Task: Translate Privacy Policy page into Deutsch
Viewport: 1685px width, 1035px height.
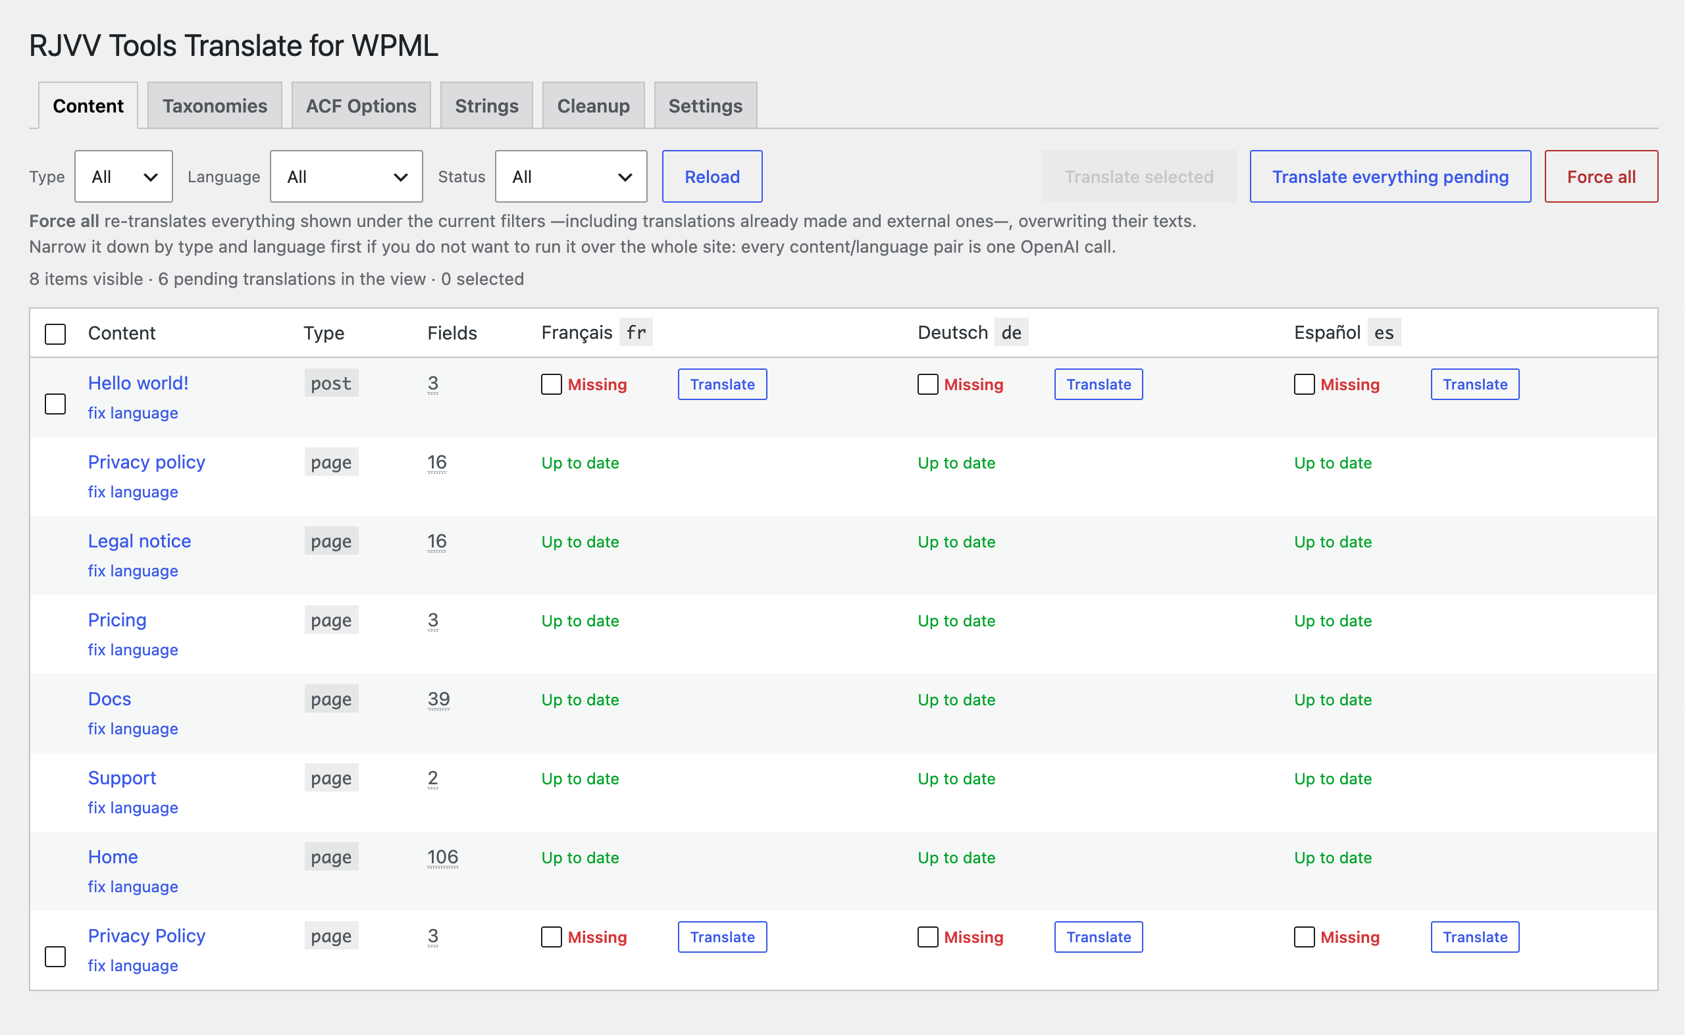Action: click(1099, 936)
